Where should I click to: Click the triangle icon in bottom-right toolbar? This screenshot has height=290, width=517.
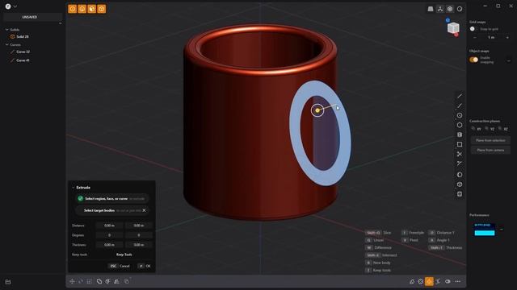pyautogui.click(x=412, y=281)
